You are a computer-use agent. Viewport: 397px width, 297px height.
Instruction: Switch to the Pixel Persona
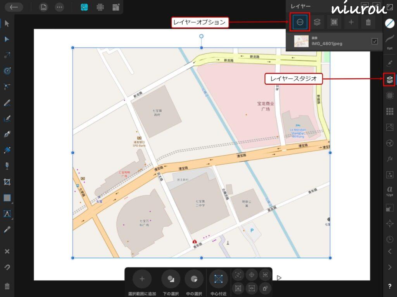point(100,7)
